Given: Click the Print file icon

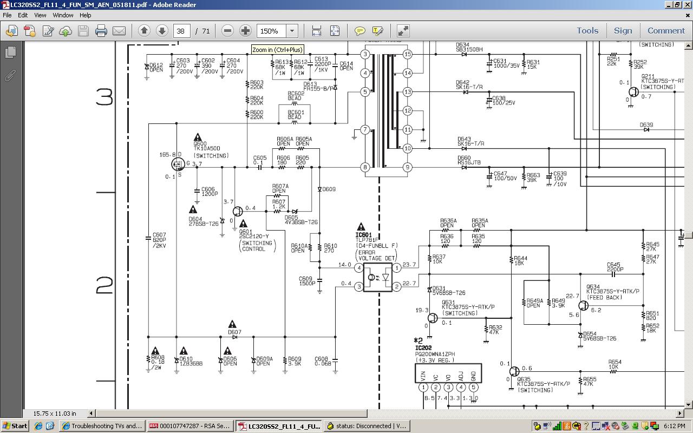Looking at the screenshot, I should click(x=101, y=31).
